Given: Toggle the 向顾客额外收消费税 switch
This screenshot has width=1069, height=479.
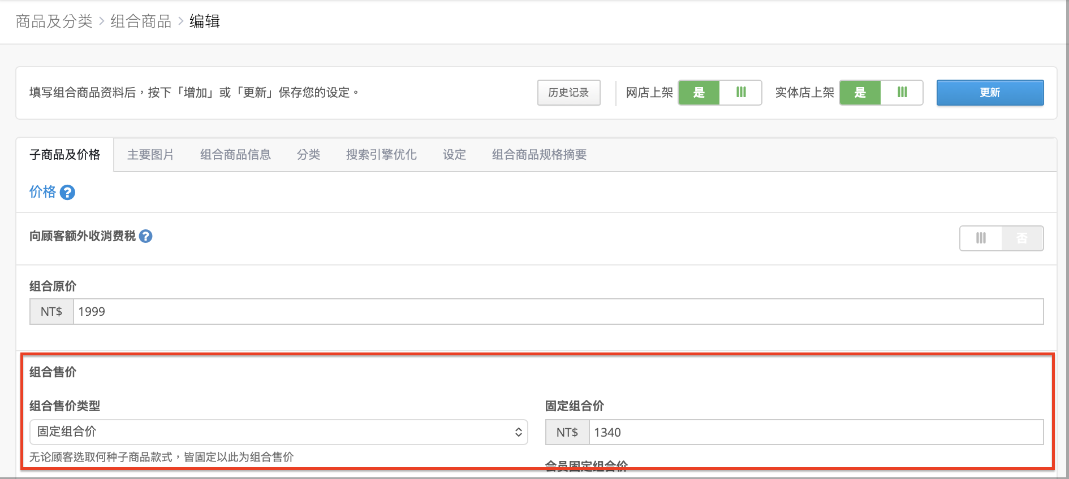Looking at the screenshot, I should click(1001, 238).
